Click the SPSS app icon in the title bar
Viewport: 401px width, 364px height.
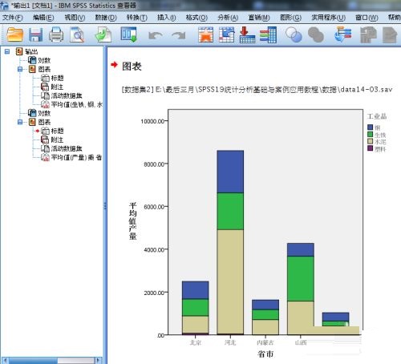(4, 5)
